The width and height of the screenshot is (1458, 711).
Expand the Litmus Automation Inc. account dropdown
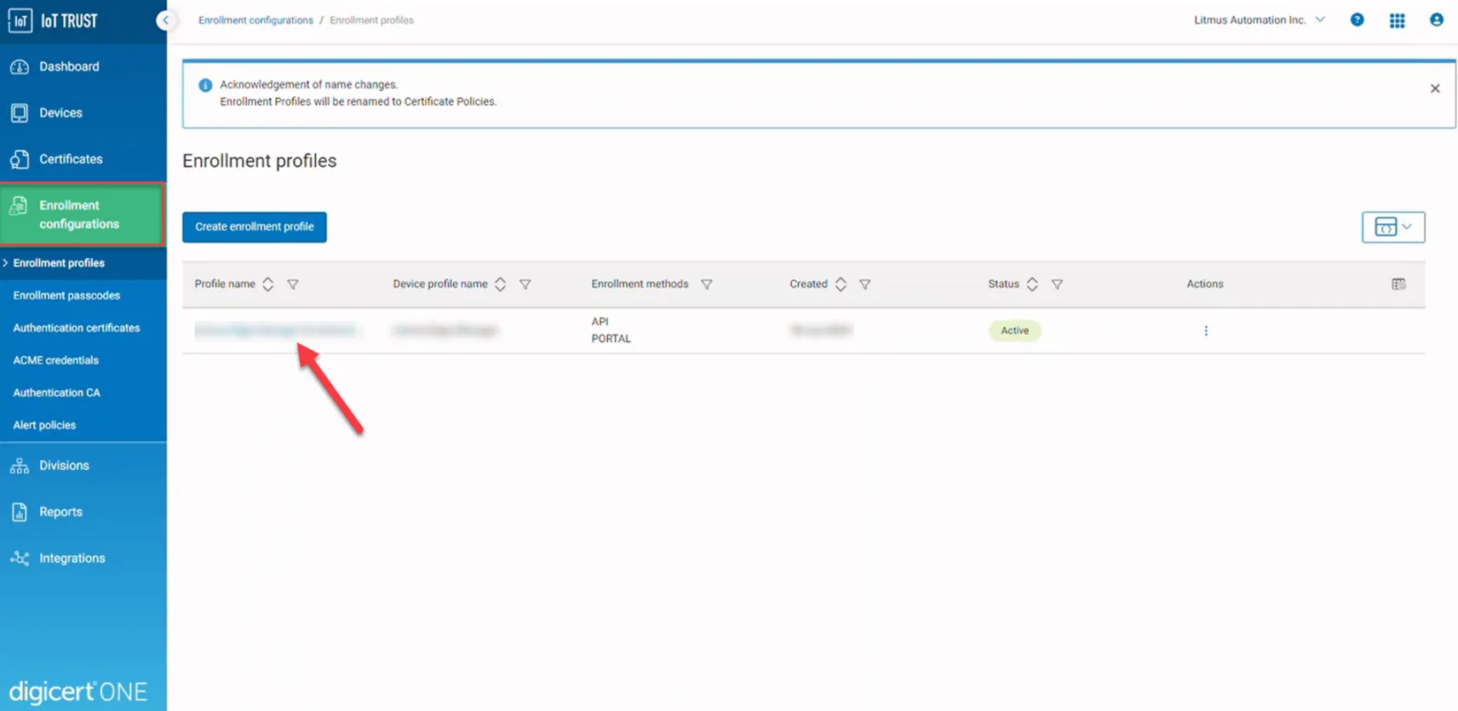1259,20
